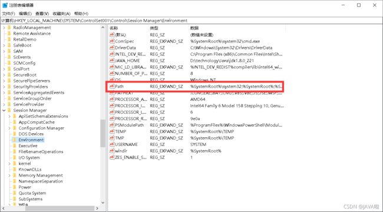Click the RadioManagement folder icon
383x212 pixels.
click(9, 28)
